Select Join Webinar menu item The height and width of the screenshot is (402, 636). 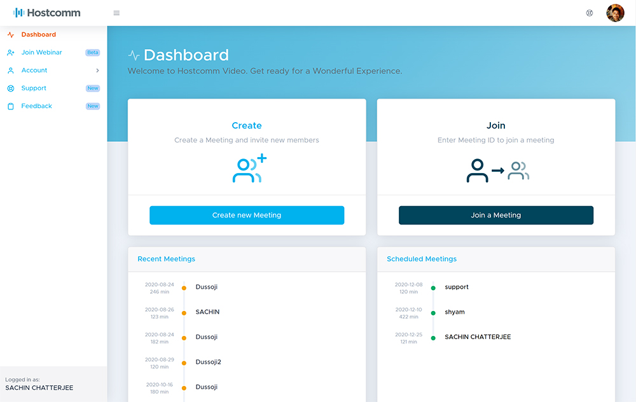click(41, 53)
